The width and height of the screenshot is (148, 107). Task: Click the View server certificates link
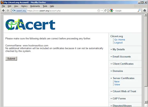[117, 84]
